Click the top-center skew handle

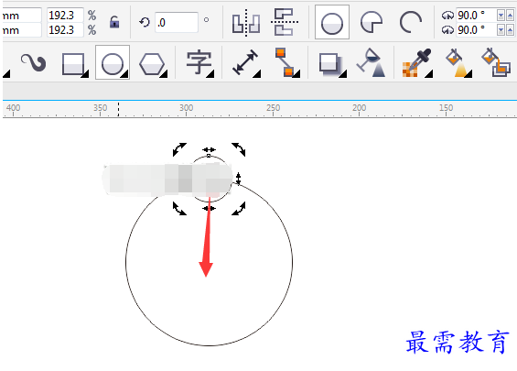209,150
